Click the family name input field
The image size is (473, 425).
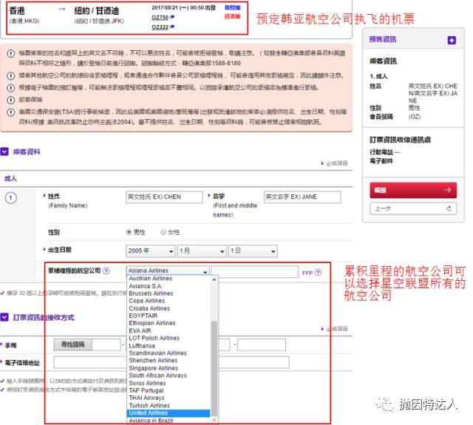click(x=164, y=197)
